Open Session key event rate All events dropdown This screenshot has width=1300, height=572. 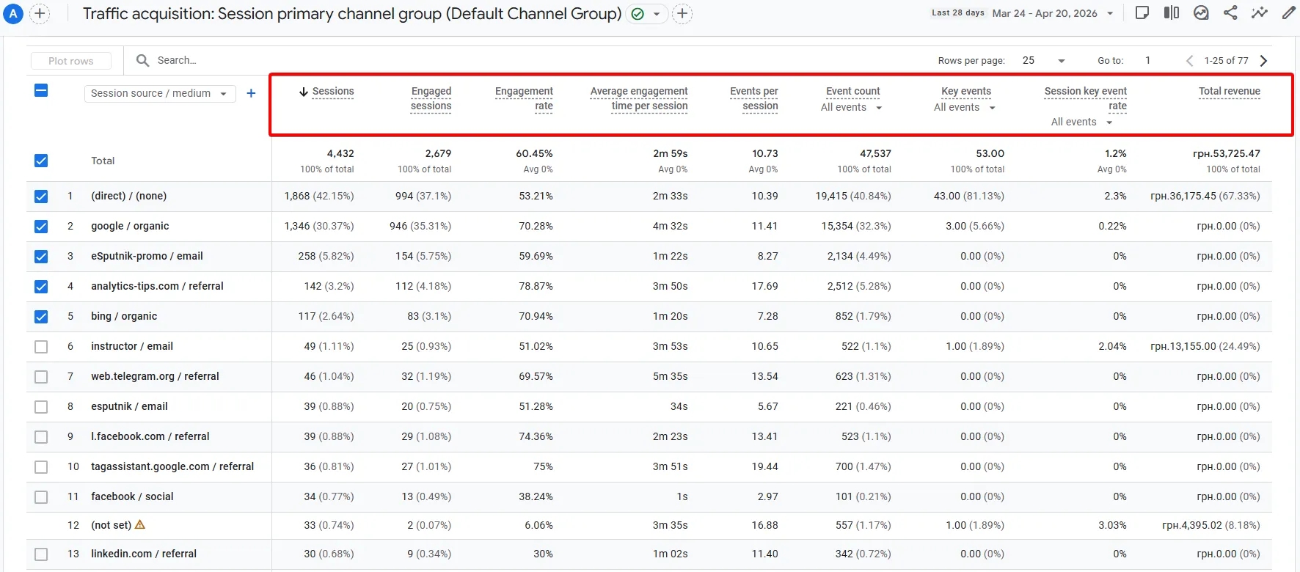click(1081, 122)
